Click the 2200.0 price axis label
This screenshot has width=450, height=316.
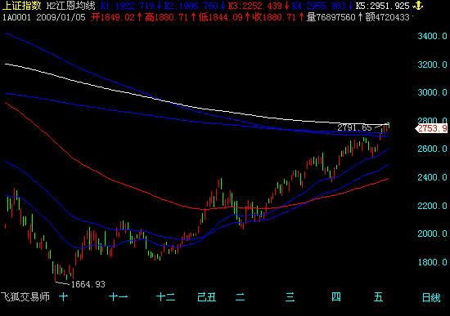click(x=432, y=206)
